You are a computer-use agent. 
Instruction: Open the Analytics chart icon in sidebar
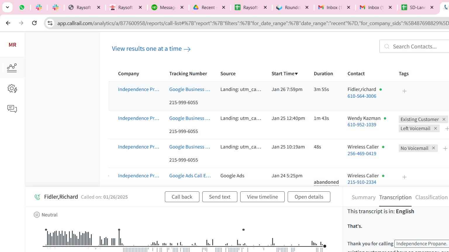coord(12,68)
